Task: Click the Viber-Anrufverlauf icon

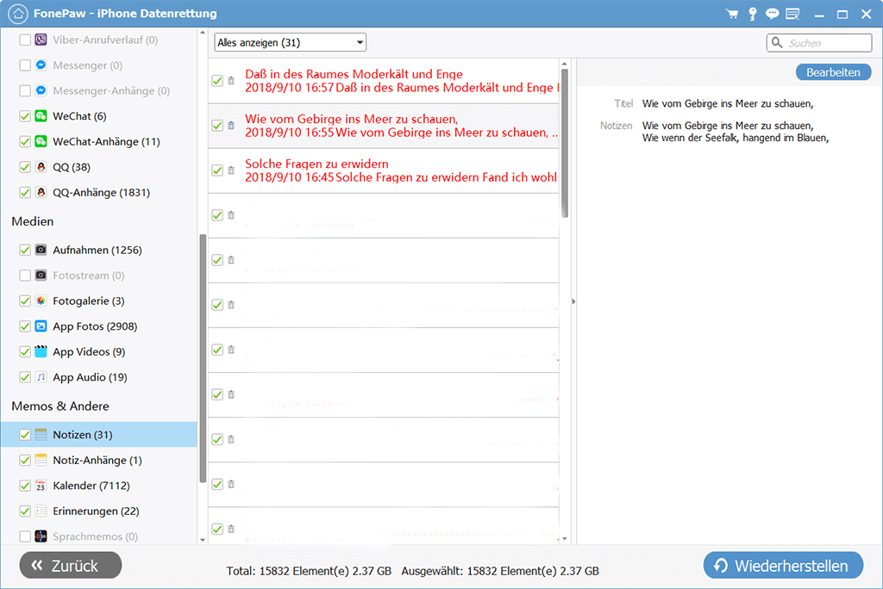Action: (x=41, y=40)
